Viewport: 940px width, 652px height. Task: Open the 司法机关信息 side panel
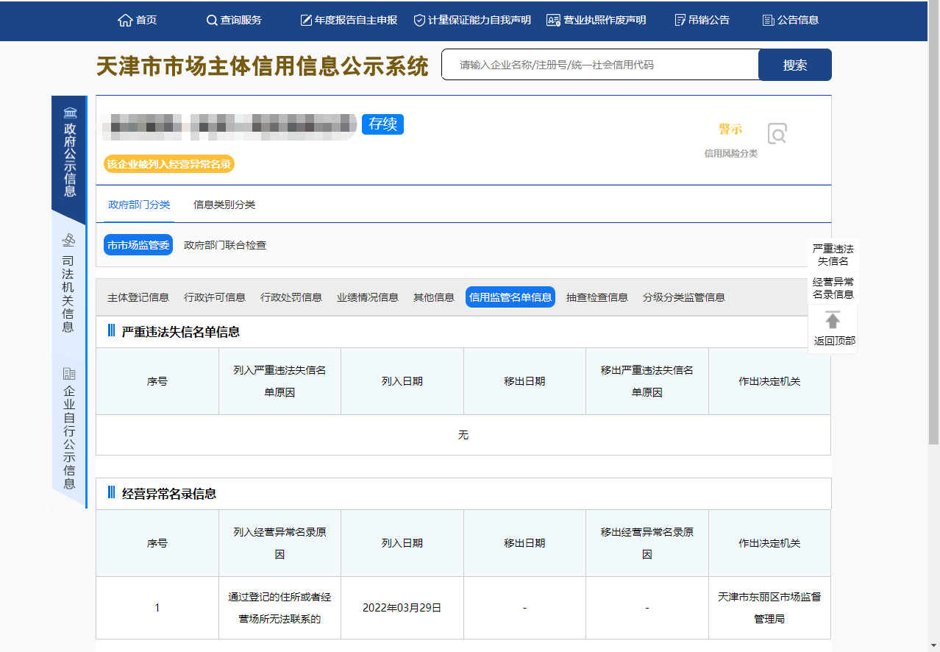68,283
